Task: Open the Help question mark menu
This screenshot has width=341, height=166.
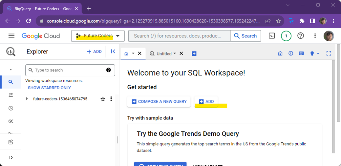Action: tap(301, 36)
